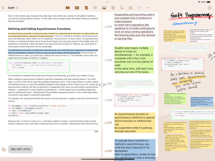The height and width of the screenshot is (161, 215).
Task: Tap the battery status indicator
Action: pos(209,2)
